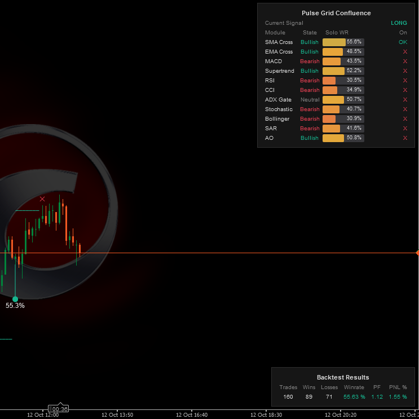Click the 12 Oct 13:50 time label
Image resolution: width=419 pixels, height=419 pixels.
(117, 415)
